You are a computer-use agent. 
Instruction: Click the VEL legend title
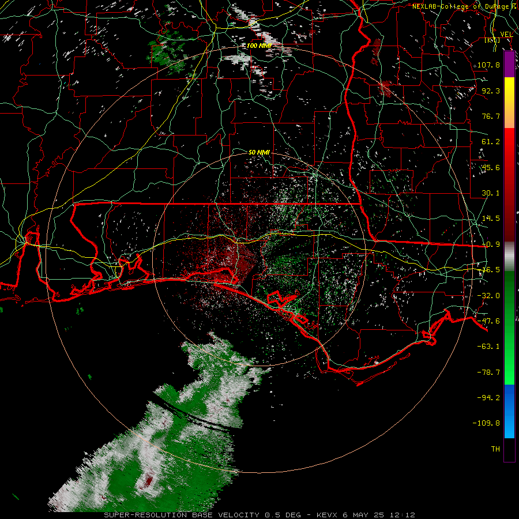[x=506, y=35]
